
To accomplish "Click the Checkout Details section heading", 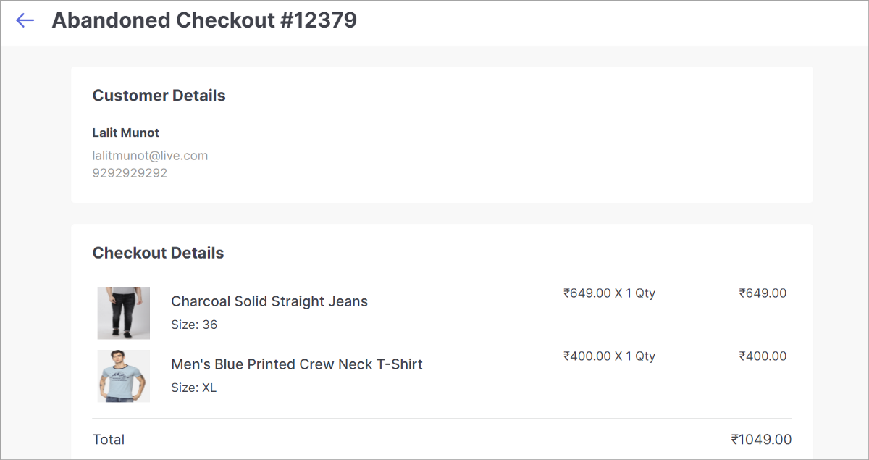I will tap(159, 253).
